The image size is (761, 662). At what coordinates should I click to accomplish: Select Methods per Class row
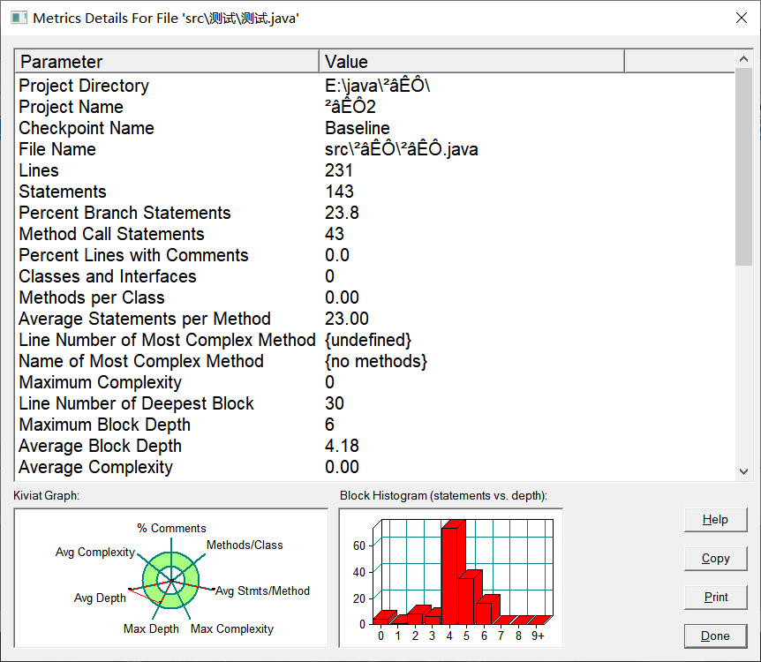tap(374, 297)
